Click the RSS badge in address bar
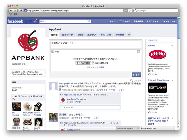The height and width of the screenshot is (140, 187). (x=125, y=11)
